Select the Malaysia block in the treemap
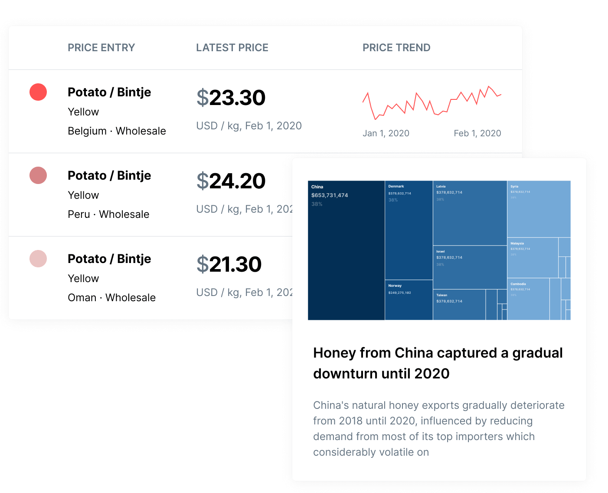Viewport: 608px width, 493px height. [x=533, y=258]
